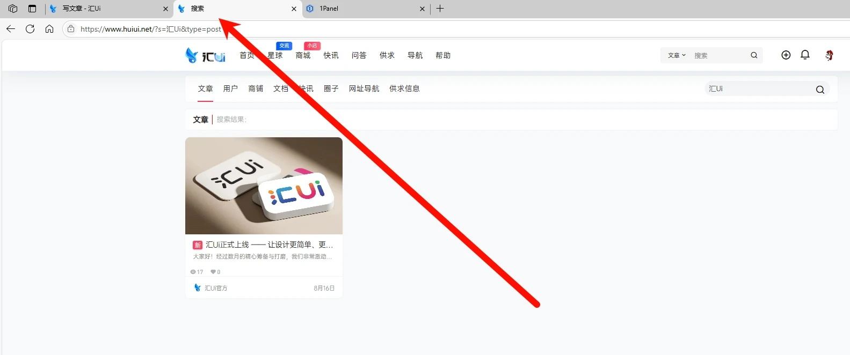The width and height of the screenshot is (850, 355).
Task: Select the 商铺 search category tab
Action: [256, 88]
